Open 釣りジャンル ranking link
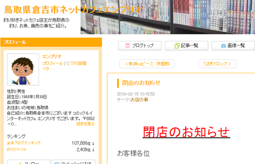 click(x=16, y=149)
